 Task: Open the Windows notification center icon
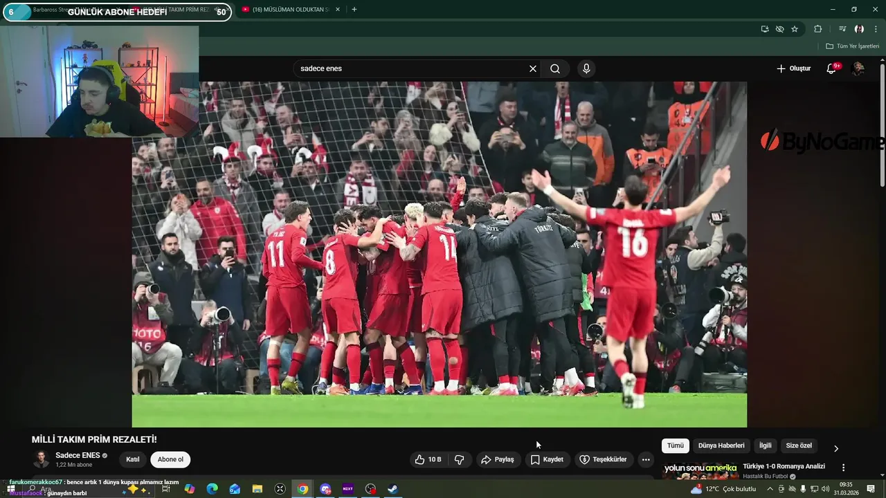point(871,489)
